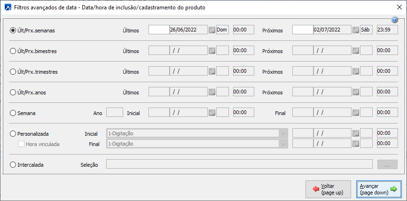Click calendar icon in Últ/Prx.trimestres Próximos row
Viewport: 407px width, 201px height.
tap(356, 71)
